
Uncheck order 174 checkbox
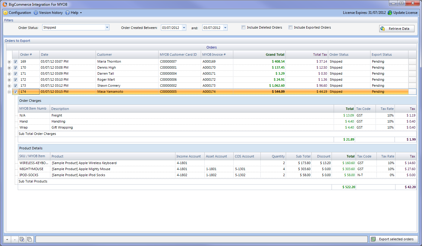point(15,92)
